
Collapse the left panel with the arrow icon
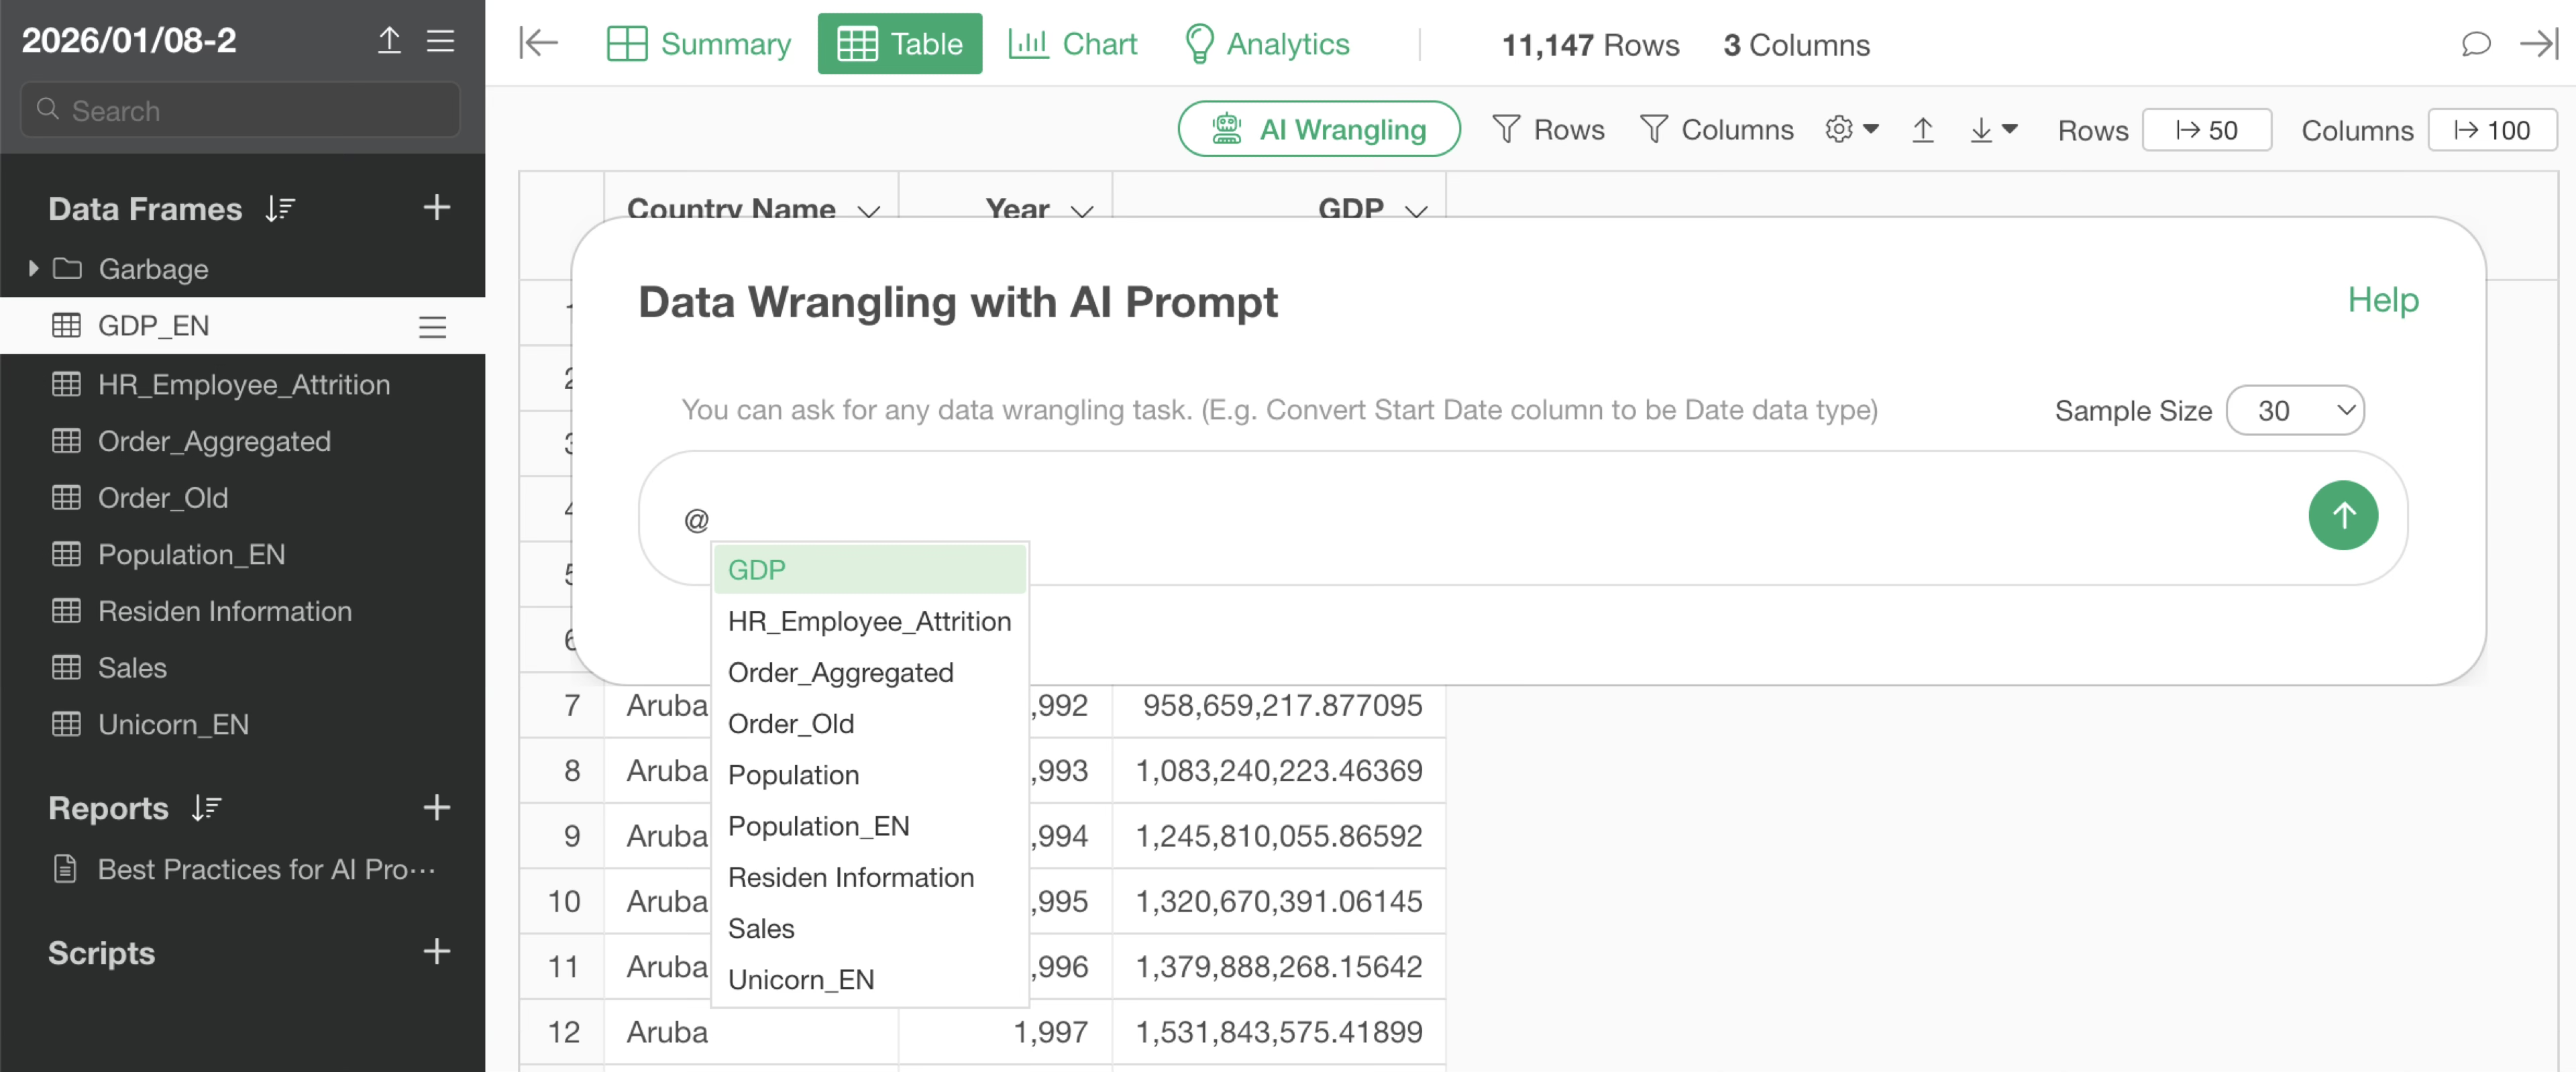(538, 44)
